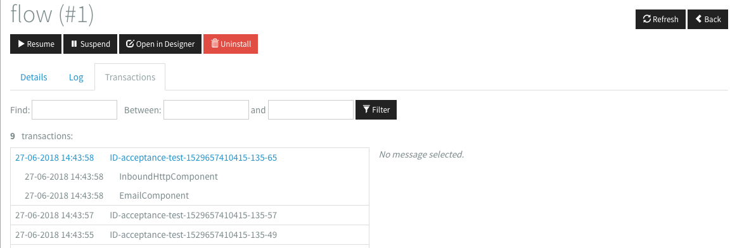Image resolution: width=737 pixels, height=248 pixels.
Task: Expand transaction ID ending 135-49
Action: coord(193,235)
